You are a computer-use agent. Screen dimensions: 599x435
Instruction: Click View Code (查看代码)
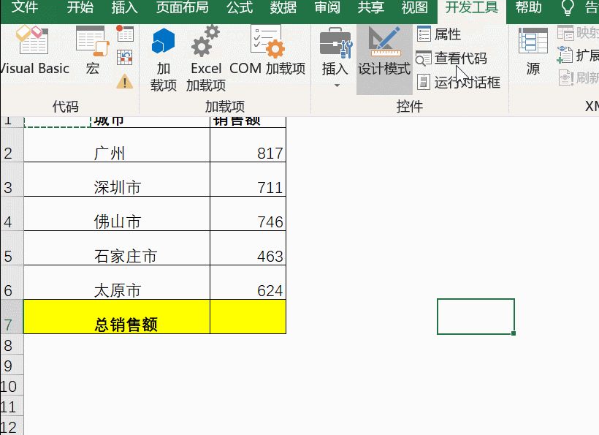[451, 58]
